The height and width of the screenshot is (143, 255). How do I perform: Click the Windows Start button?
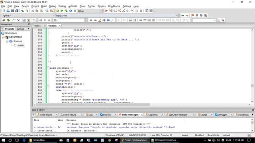point(3,140)
